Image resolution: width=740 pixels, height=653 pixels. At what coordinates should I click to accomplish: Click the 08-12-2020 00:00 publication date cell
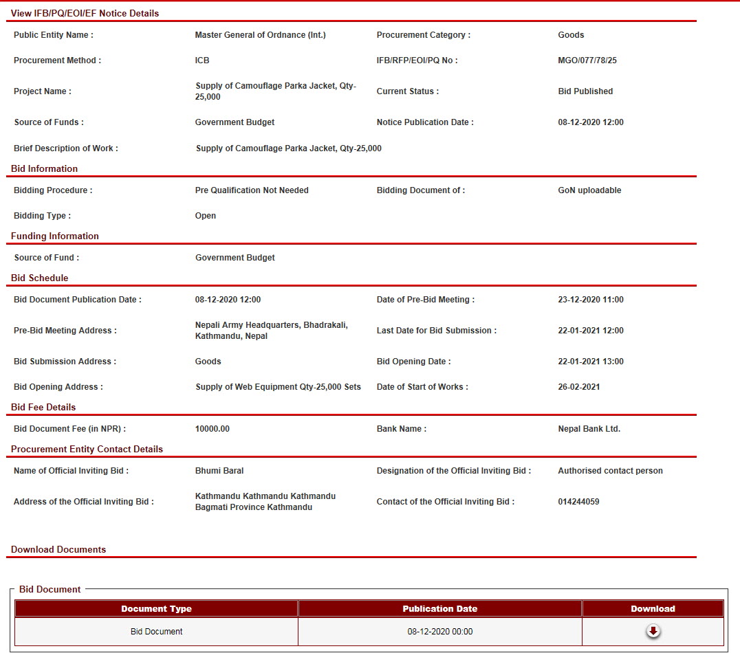[439, 632]
